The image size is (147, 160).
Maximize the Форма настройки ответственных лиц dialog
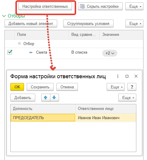coord(127,76)
